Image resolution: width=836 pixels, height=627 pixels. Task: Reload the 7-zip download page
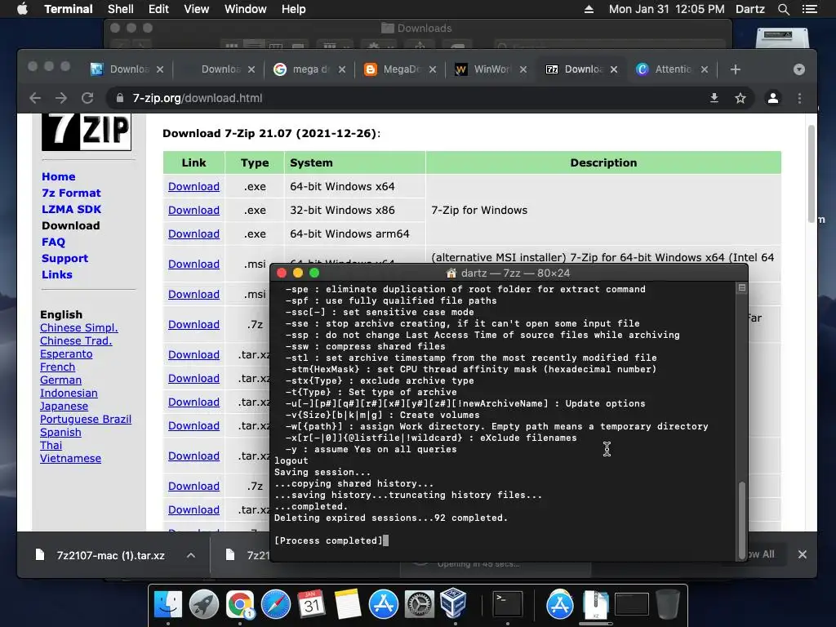(x=87, y=98)
